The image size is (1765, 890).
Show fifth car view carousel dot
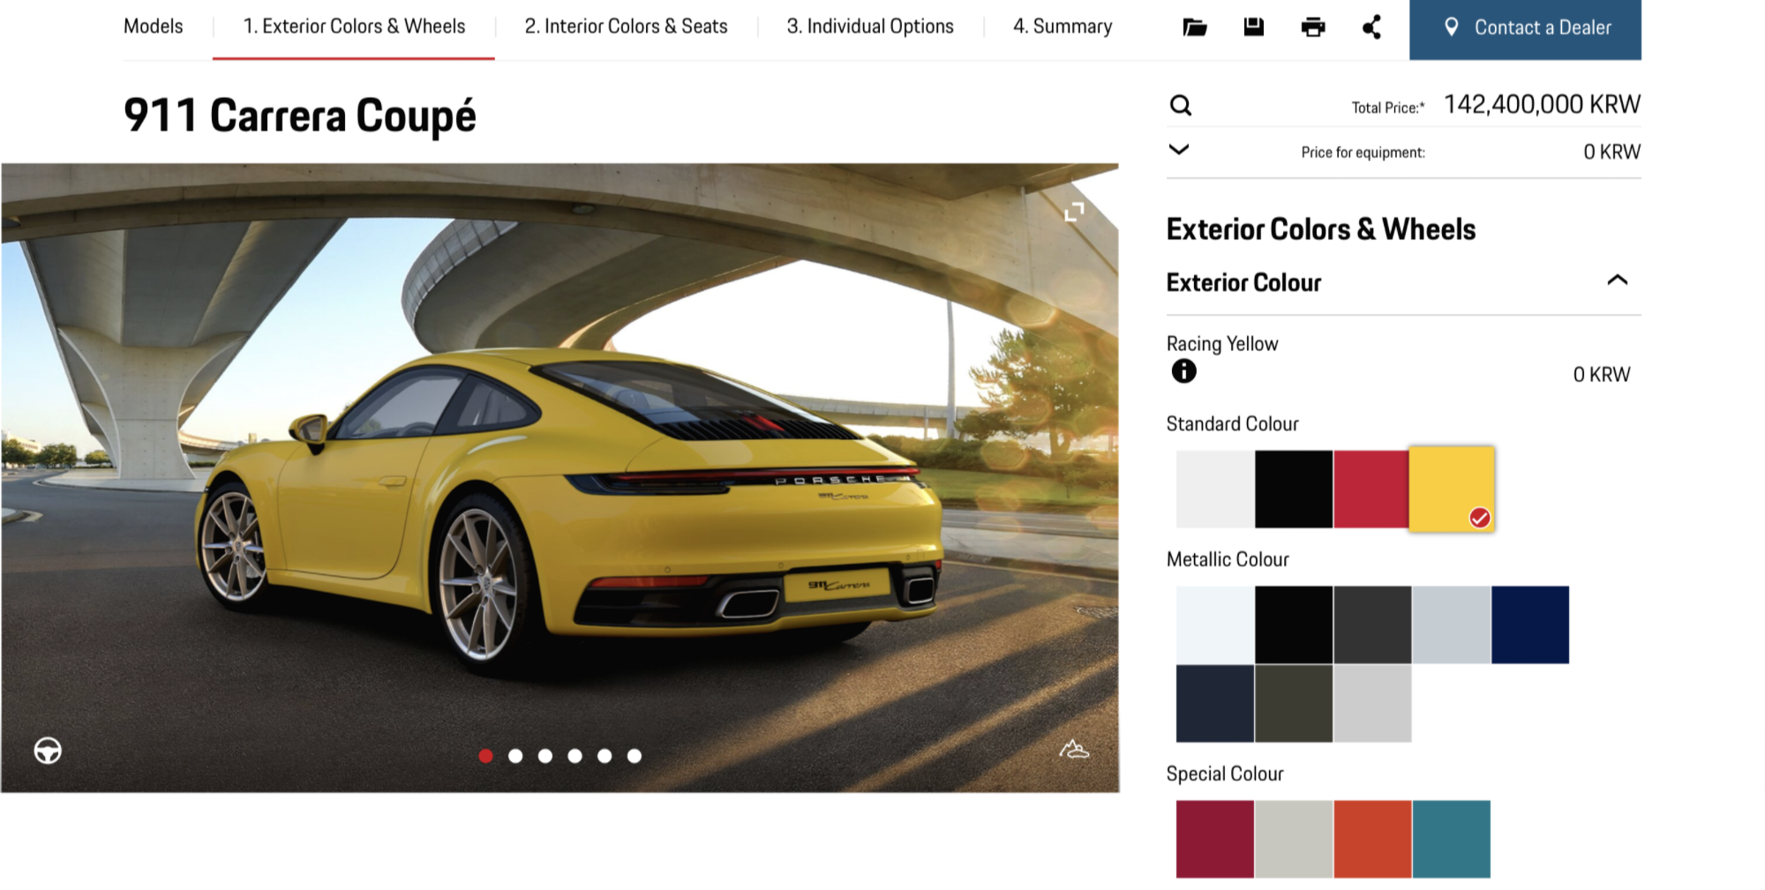[605, 756]
